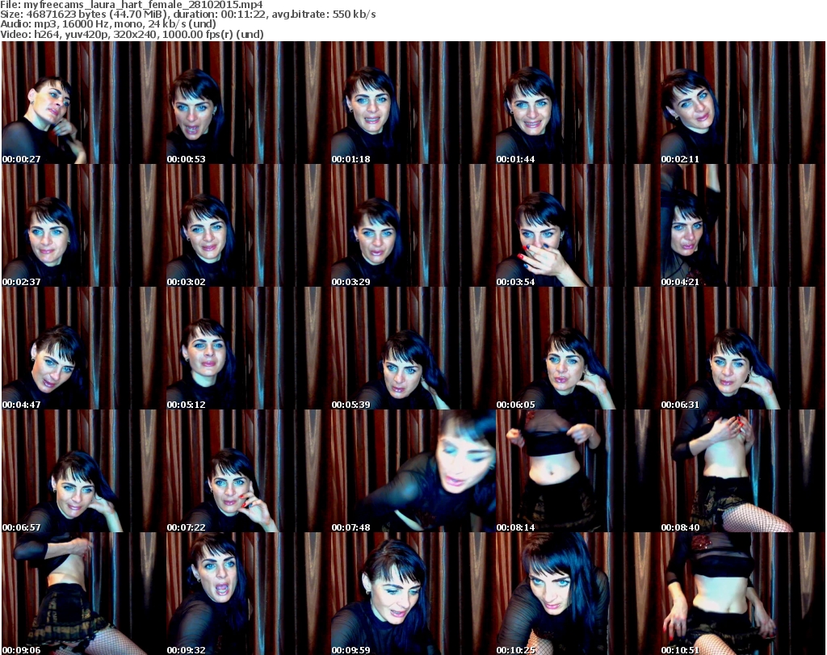The image size is (827, 655).
Task: Pick the frame stamped 00:08:14
Action: [577, 471]
